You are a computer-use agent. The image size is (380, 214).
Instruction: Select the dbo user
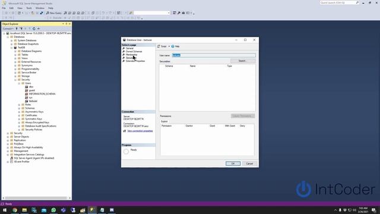tap(31, 87)
